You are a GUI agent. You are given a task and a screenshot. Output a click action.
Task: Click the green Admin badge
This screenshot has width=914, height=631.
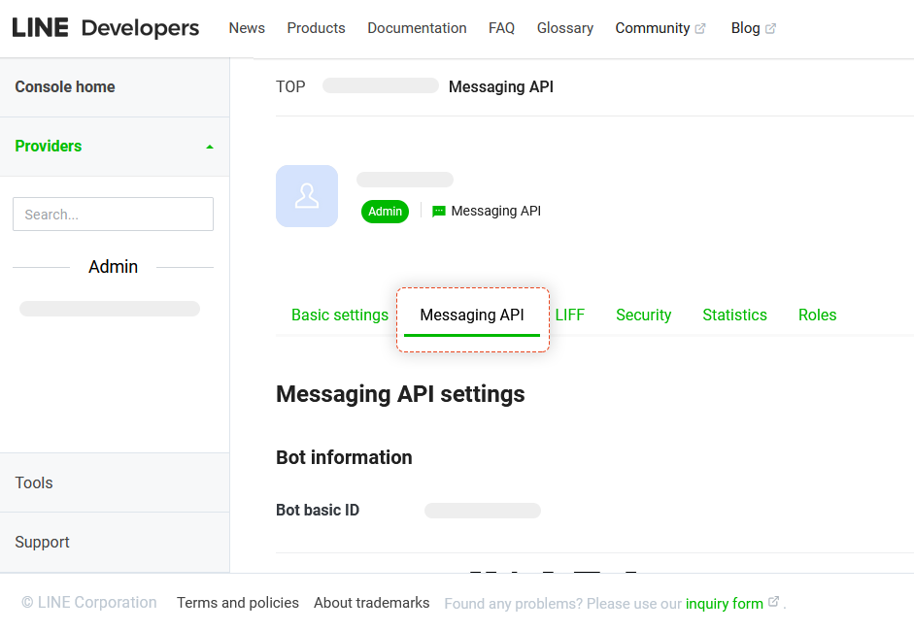click(385, 212)
